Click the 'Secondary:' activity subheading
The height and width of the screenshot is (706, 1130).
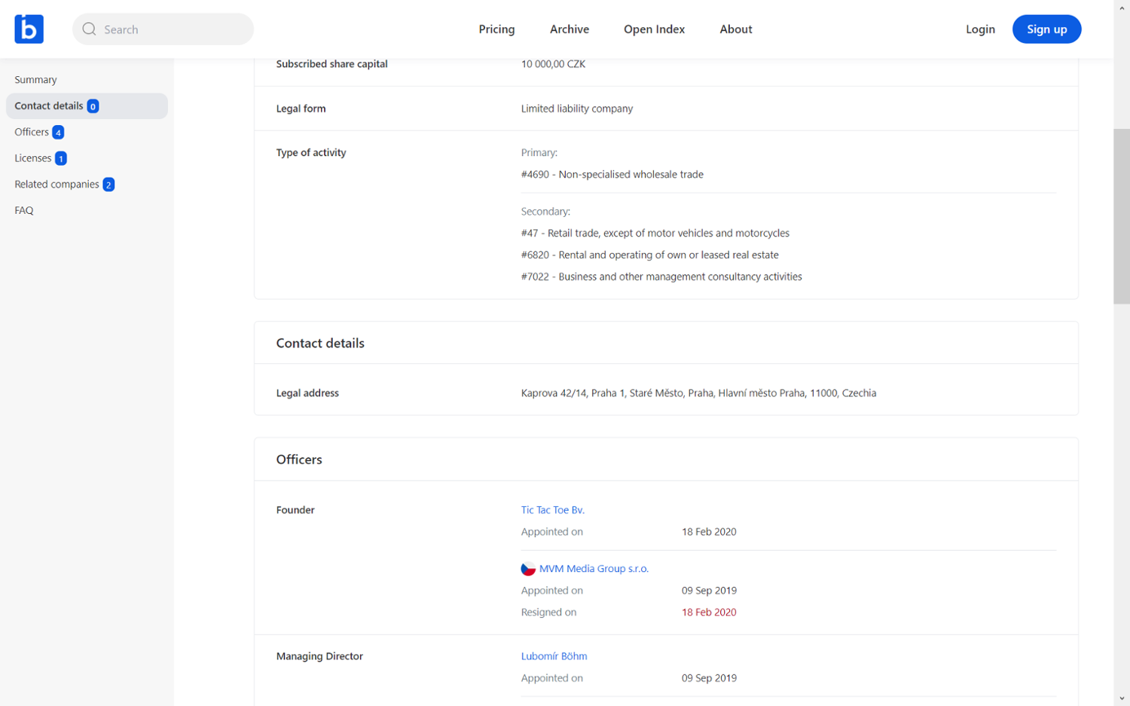pyautogui.click(x=545, y=212)
